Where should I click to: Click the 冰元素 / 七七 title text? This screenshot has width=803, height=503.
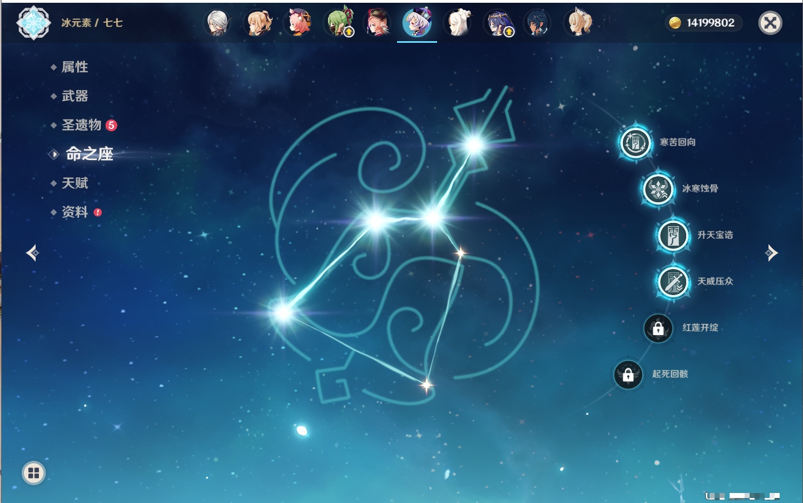tap(92, 23)
